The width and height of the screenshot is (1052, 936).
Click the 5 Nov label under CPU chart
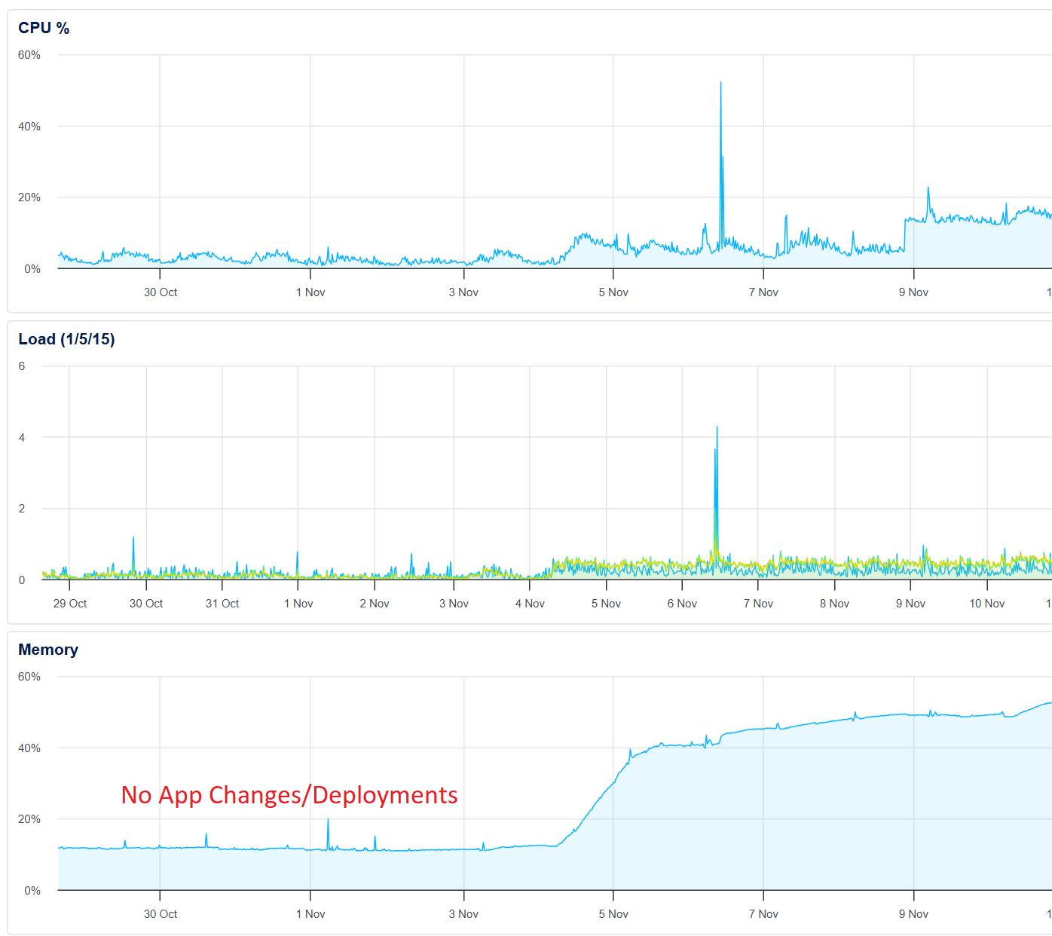pyautogui.click(x=613, y=292)
